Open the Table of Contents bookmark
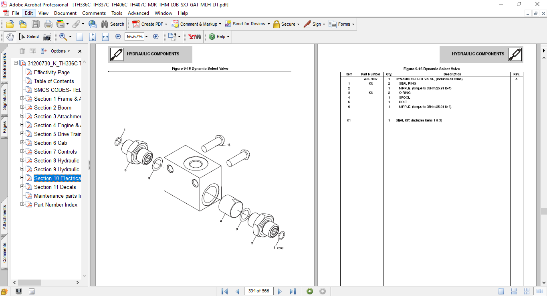Screen dimensions: 547x296 54,81
